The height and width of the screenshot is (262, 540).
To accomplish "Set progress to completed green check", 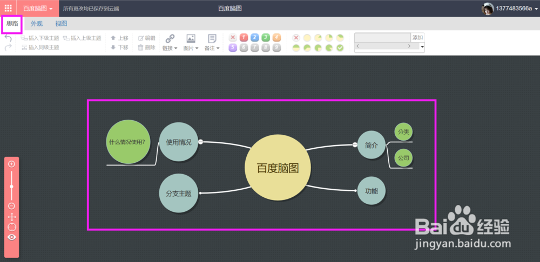I will 340,48.
